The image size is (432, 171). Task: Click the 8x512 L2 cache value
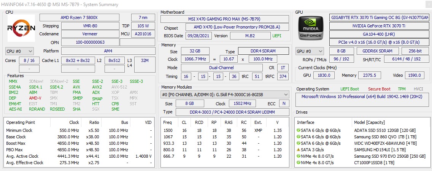tap(114, 60)
